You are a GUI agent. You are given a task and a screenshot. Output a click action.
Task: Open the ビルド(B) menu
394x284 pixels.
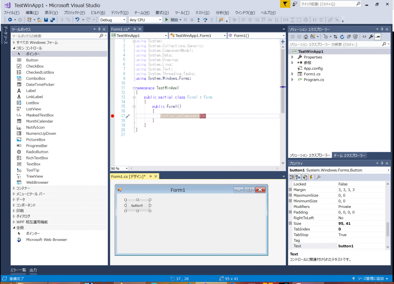coord(98,13)
